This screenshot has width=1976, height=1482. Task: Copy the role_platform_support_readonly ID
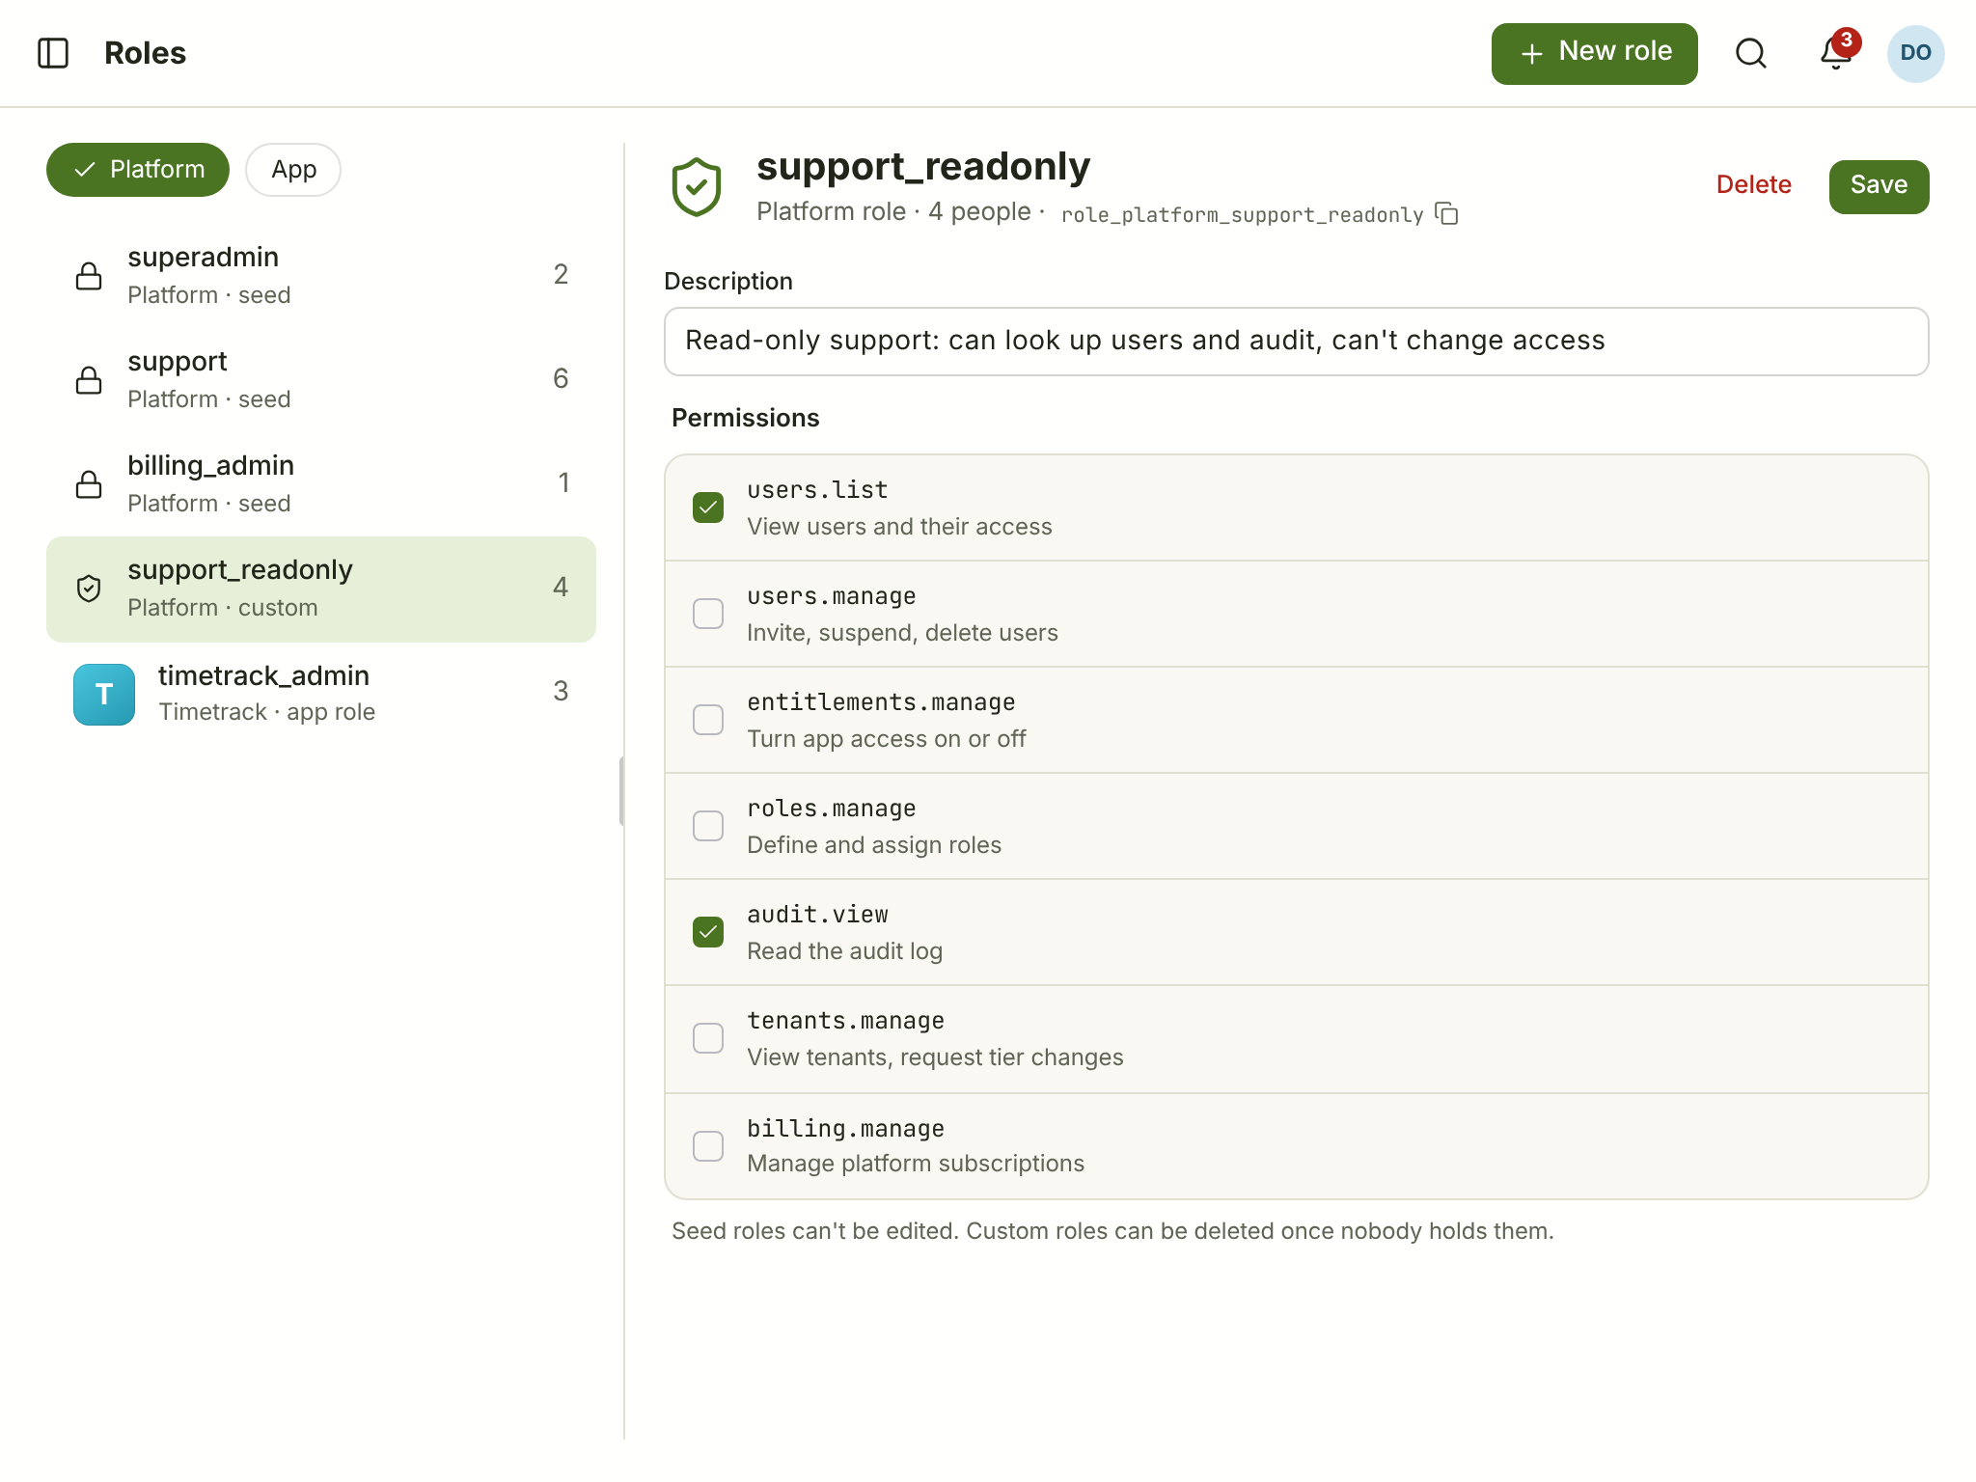click(x=1446, y=213)
